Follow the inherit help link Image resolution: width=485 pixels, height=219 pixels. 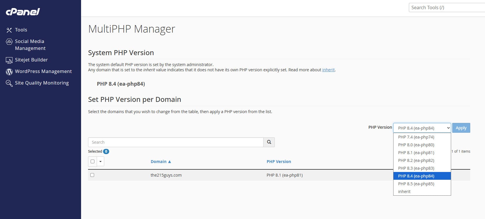click(328, 70)
